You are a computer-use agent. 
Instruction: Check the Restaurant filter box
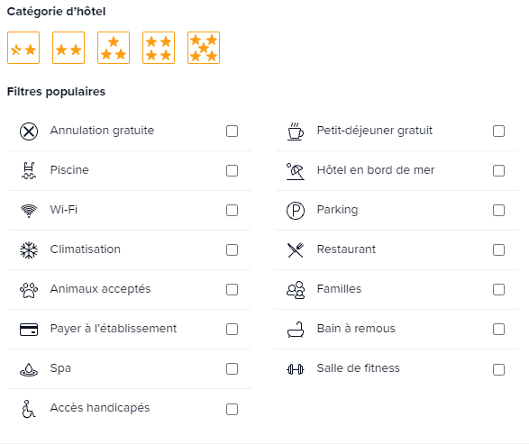(x=498, y=249)
